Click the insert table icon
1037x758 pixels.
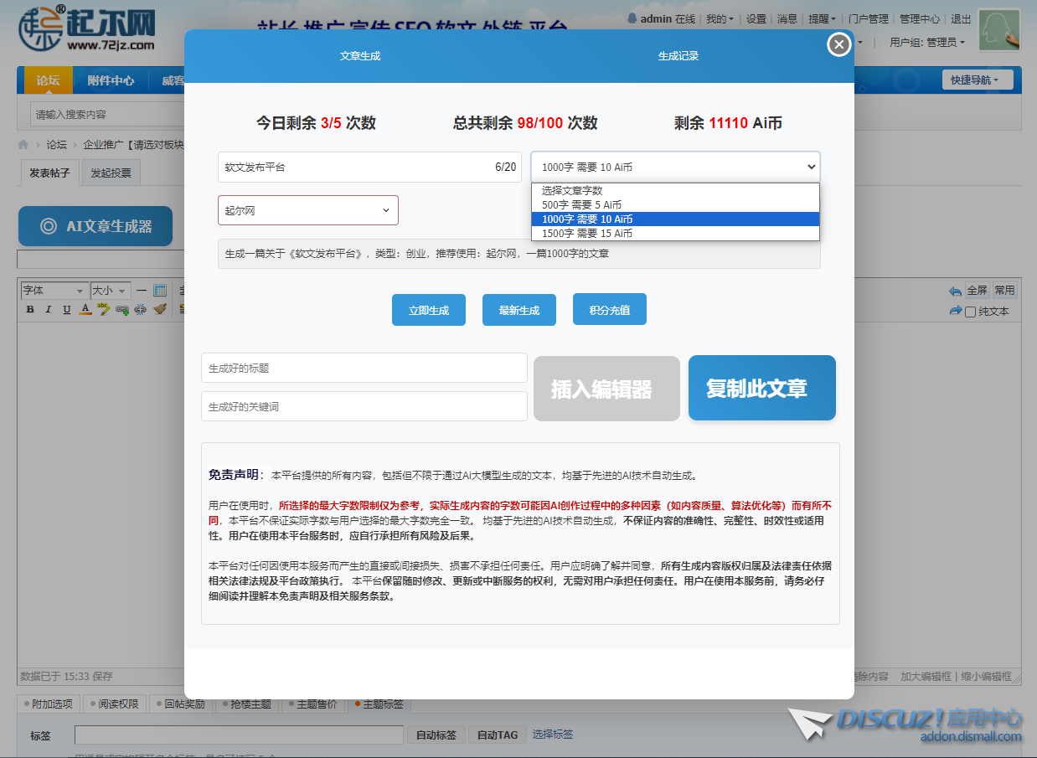[160, 291]
